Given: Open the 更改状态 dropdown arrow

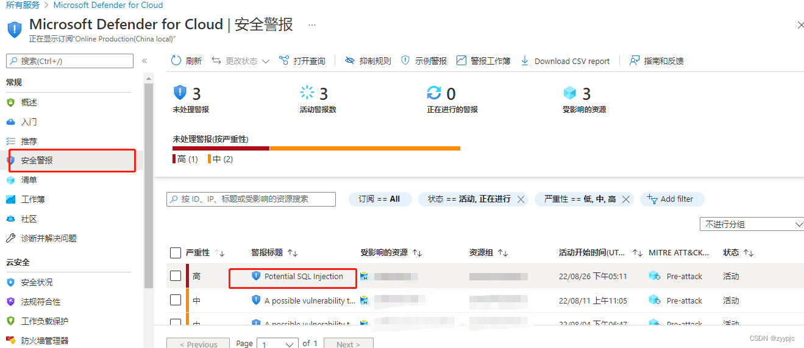Looking at the screenshot, I should click(x=266, y=62).
